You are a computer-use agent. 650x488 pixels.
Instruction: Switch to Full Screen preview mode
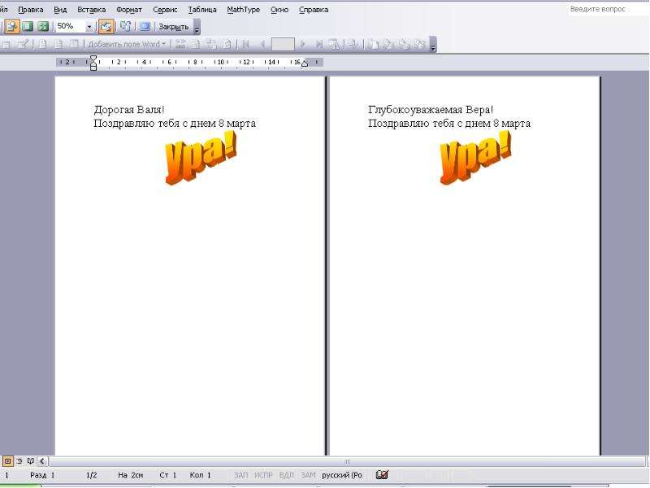click(x=145, y=27)
